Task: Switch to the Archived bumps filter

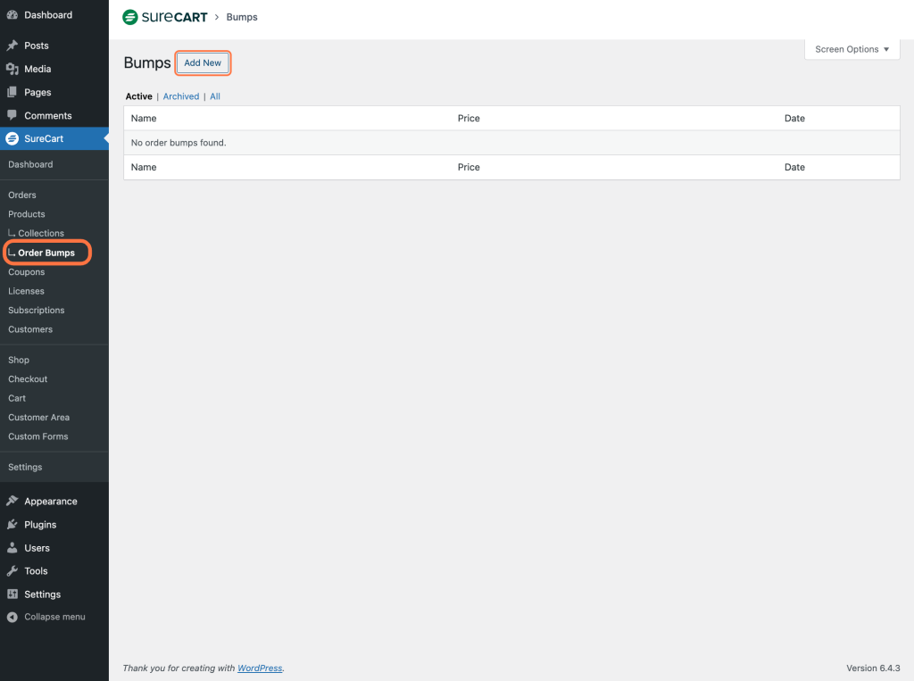Action: (181, 96)
